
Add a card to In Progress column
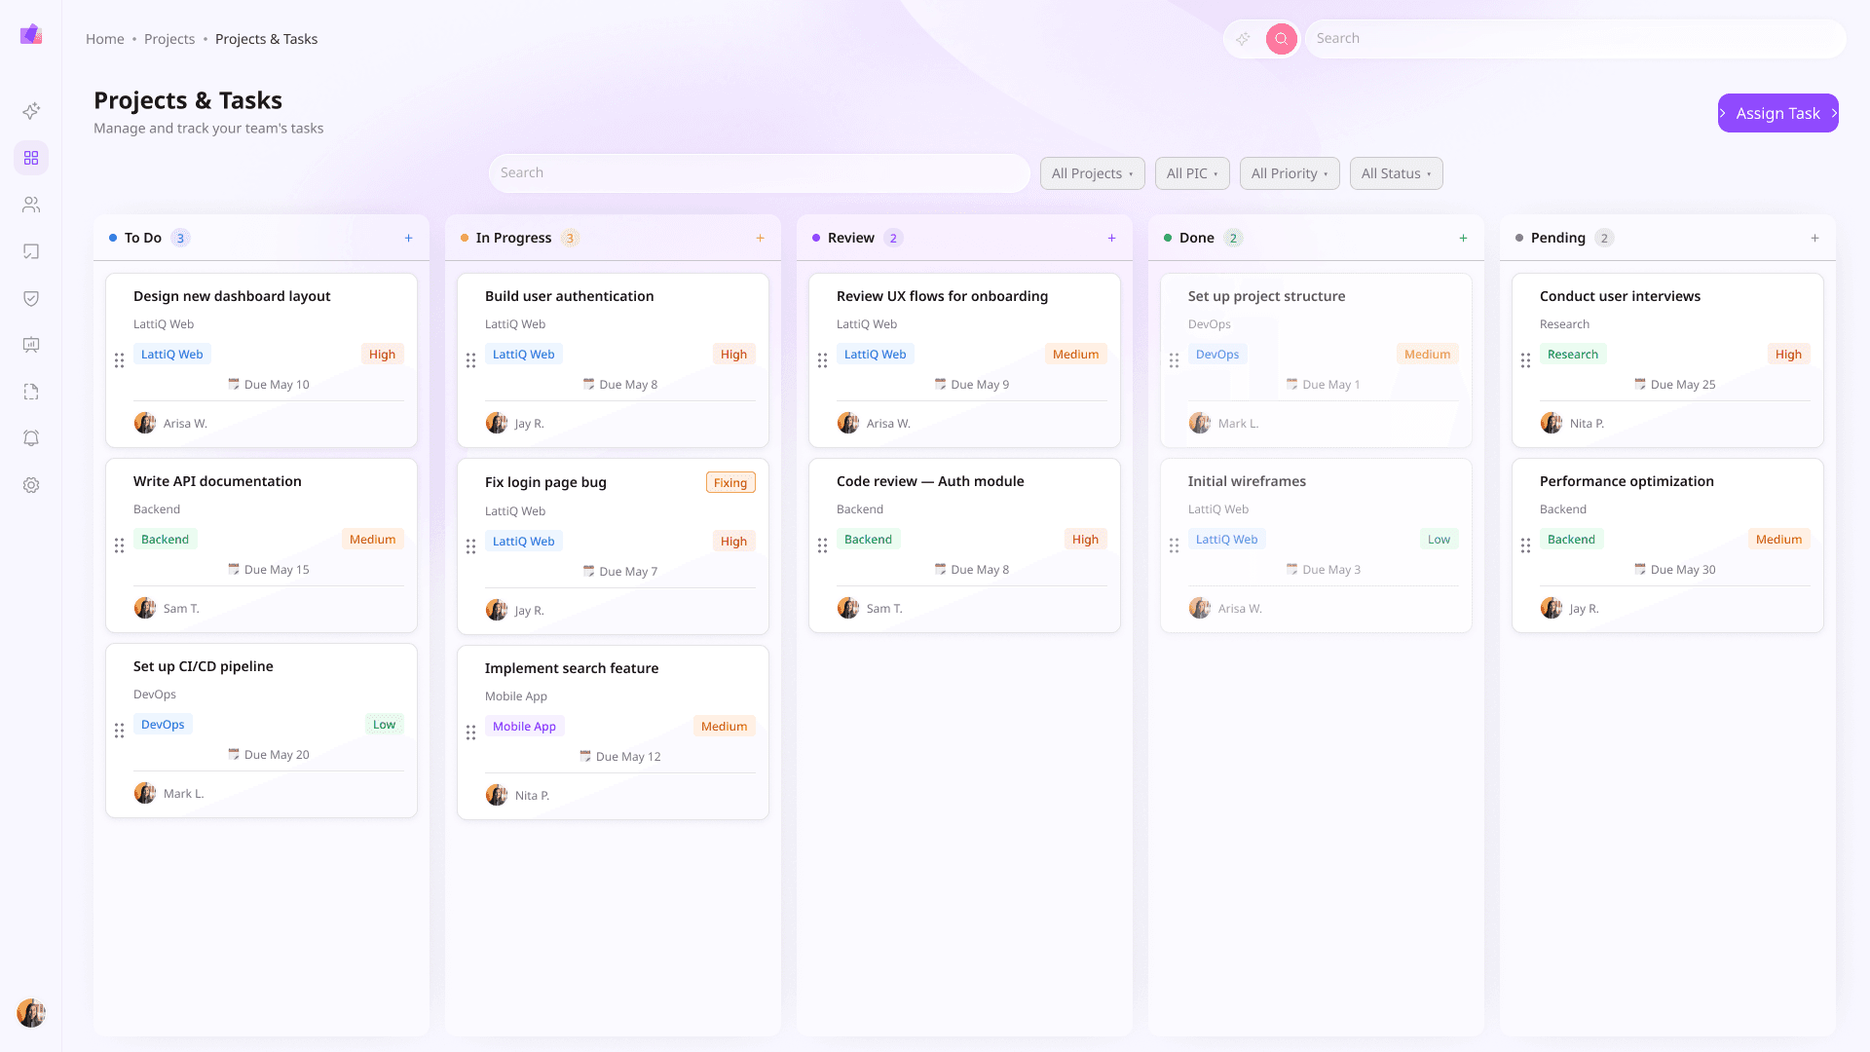coord(760,238)
